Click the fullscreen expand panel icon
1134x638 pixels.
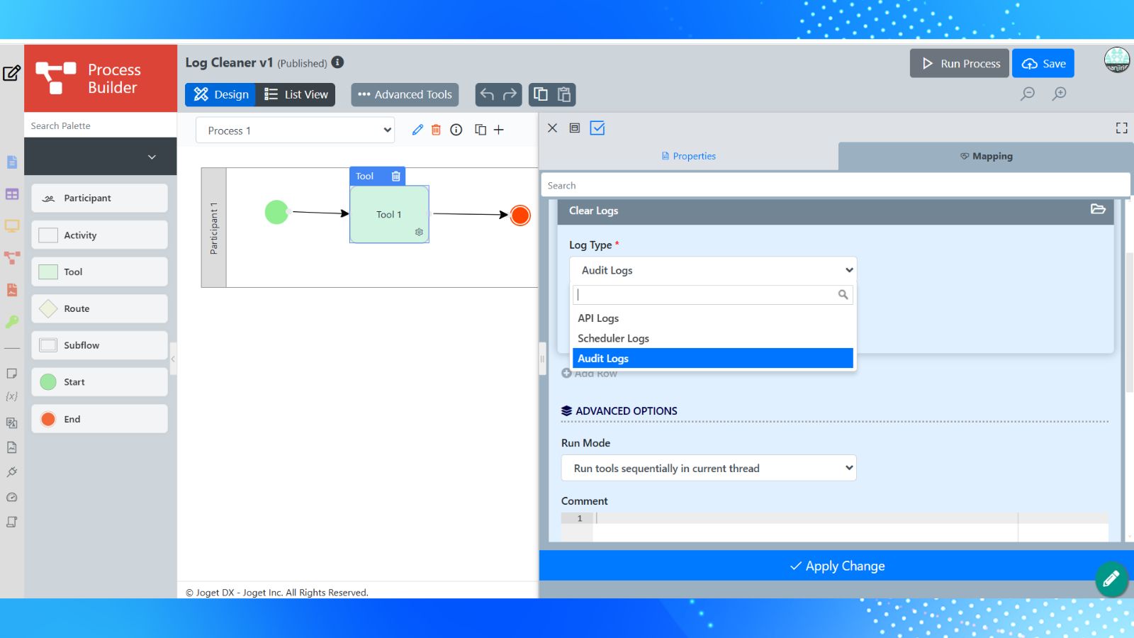coord(1121,128)
